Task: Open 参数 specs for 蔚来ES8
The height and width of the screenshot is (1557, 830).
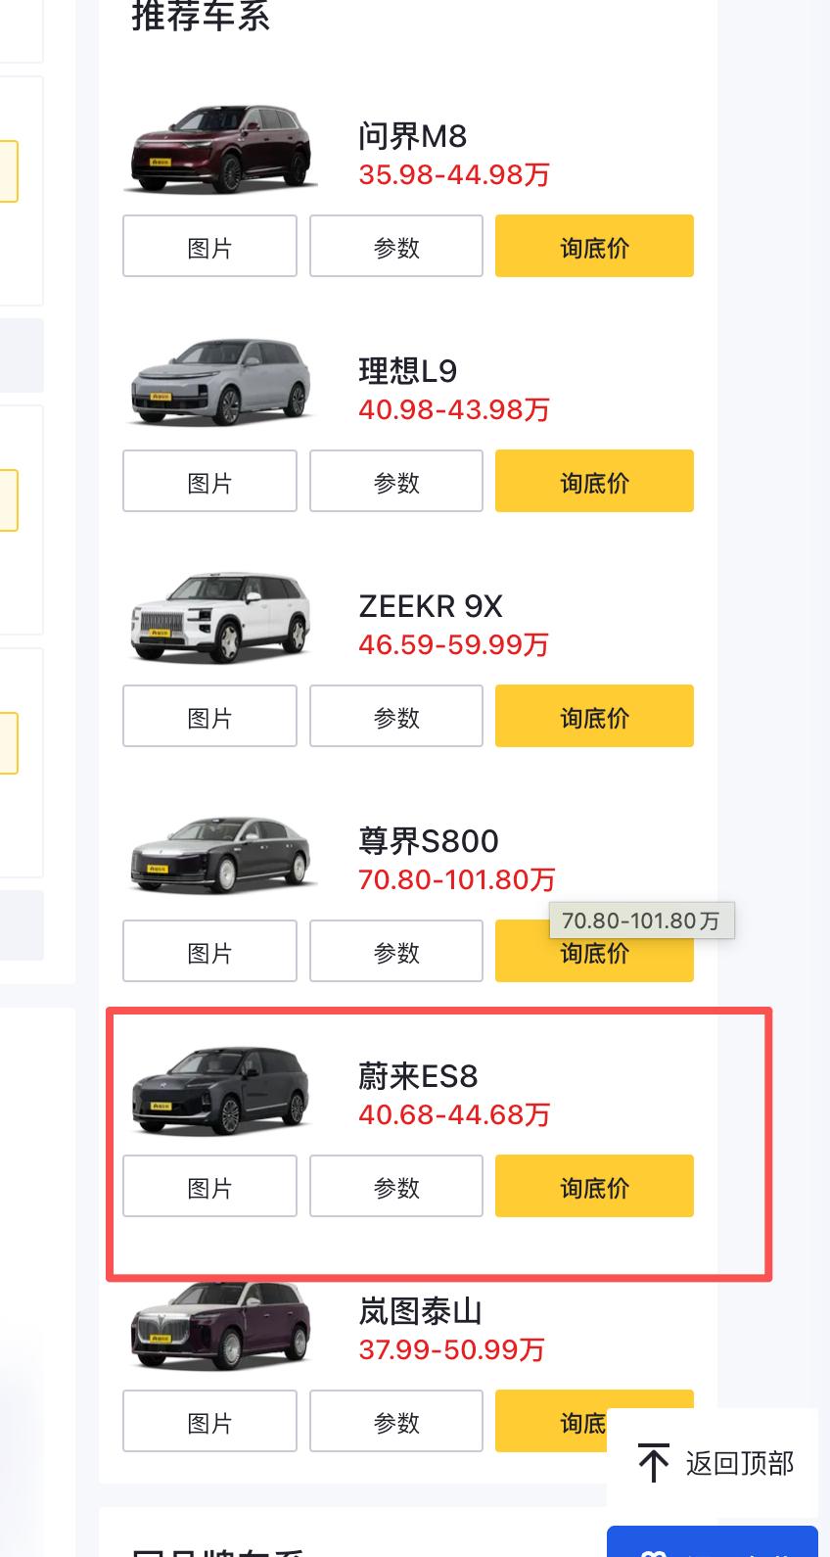Action: 395,1186
